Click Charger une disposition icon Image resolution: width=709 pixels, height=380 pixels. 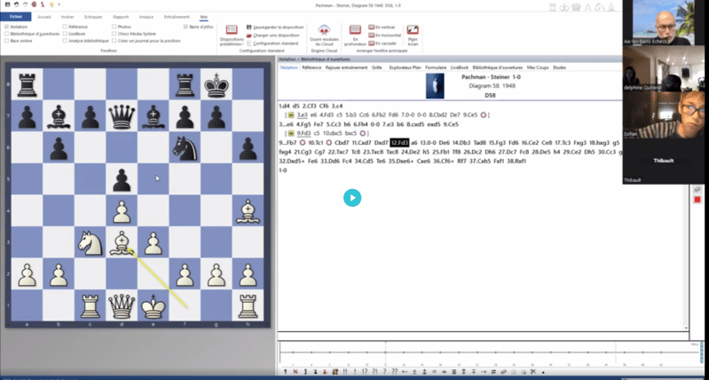pos(250,36)
